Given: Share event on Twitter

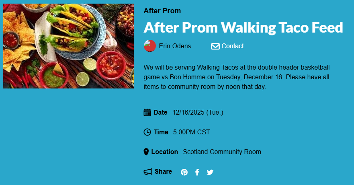Looking at the screenshot, I should 210,172.
